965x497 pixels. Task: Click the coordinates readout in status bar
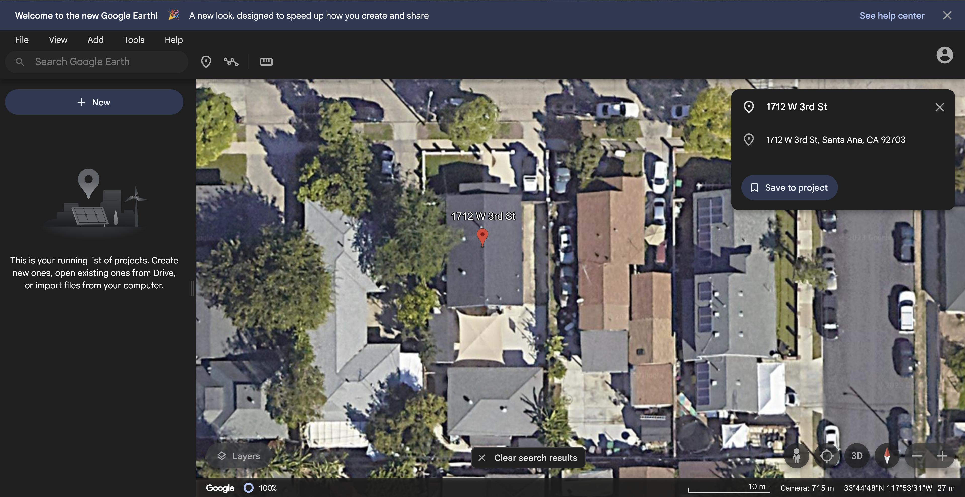887,488
